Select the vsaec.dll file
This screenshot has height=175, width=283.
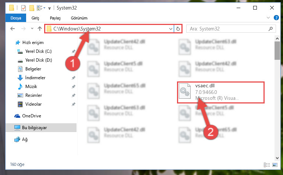point(221,92)
